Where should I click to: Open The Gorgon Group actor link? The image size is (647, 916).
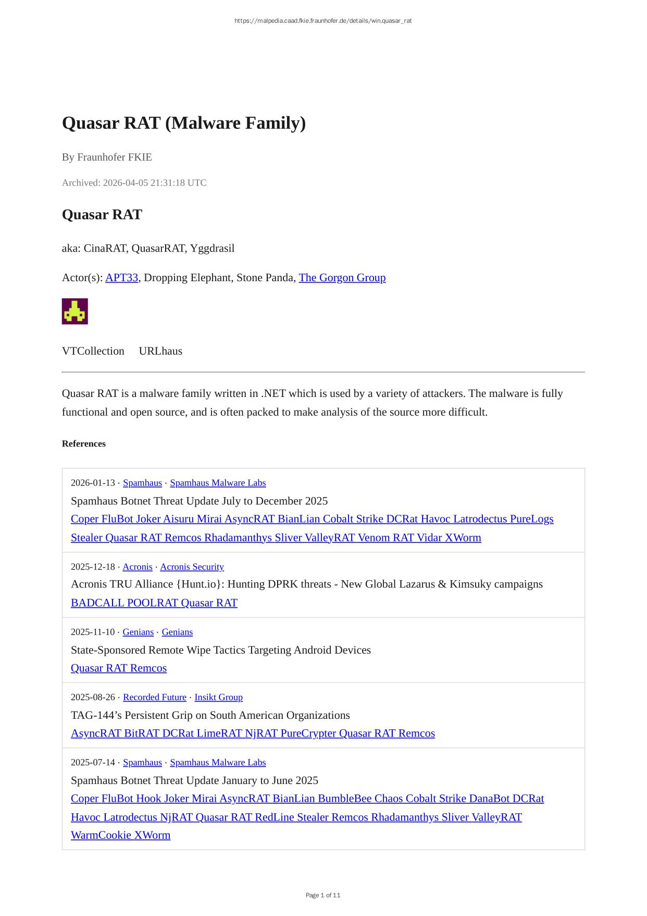pyautogui.click(x=342, y=278)
